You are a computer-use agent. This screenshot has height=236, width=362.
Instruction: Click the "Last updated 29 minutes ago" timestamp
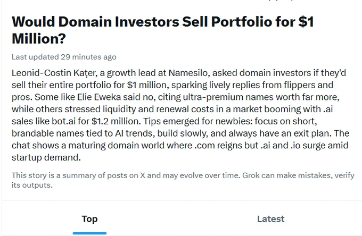pyautogui.click(x=64, y=57)
